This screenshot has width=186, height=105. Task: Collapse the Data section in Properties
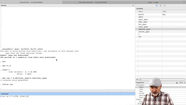[x=137, y=99]
